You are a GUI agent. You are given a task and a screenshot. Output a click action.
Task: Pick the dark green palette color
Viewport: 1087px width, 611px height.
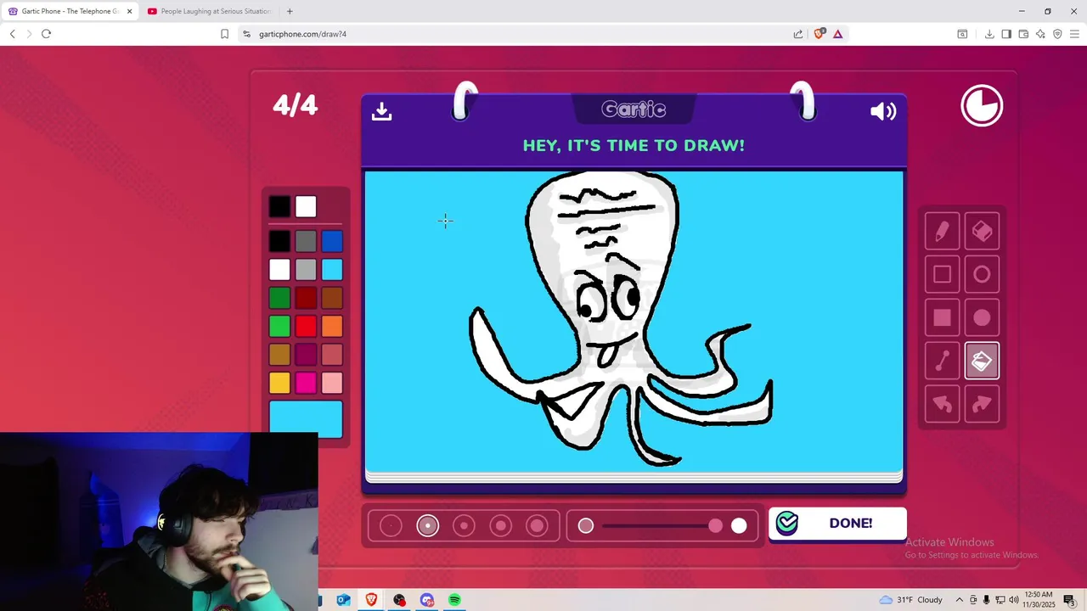(279, 298)
